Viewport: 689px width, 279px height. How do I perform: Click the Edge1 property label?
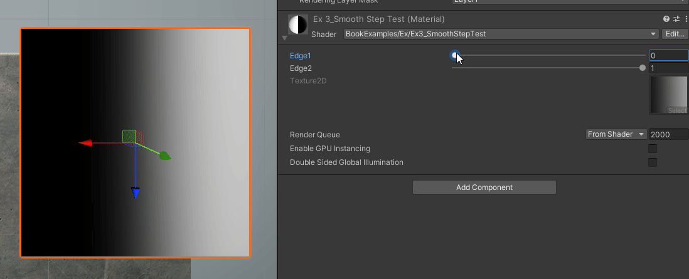(x=301, y=56)
